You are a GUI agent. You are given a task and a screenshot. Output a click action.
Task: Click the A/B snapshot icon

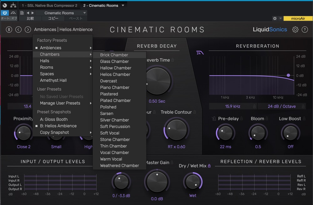click(9, 29)
